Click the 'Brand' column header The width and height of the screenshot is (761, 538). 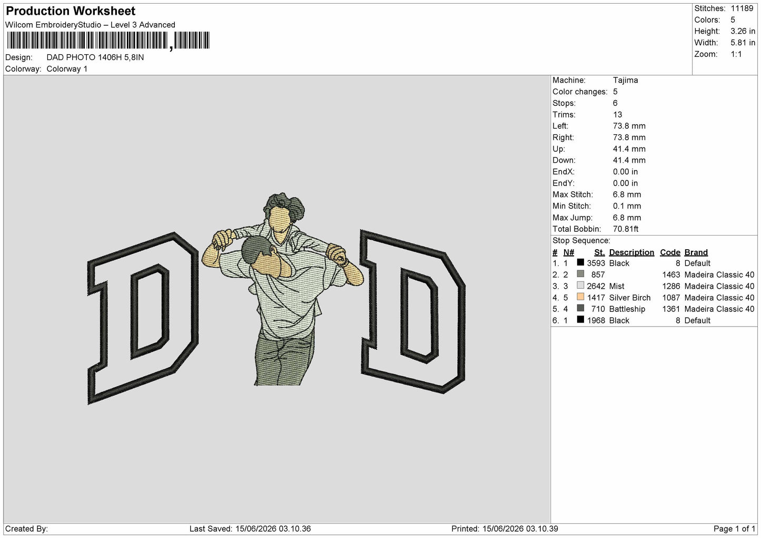click(x=696, y=252)
